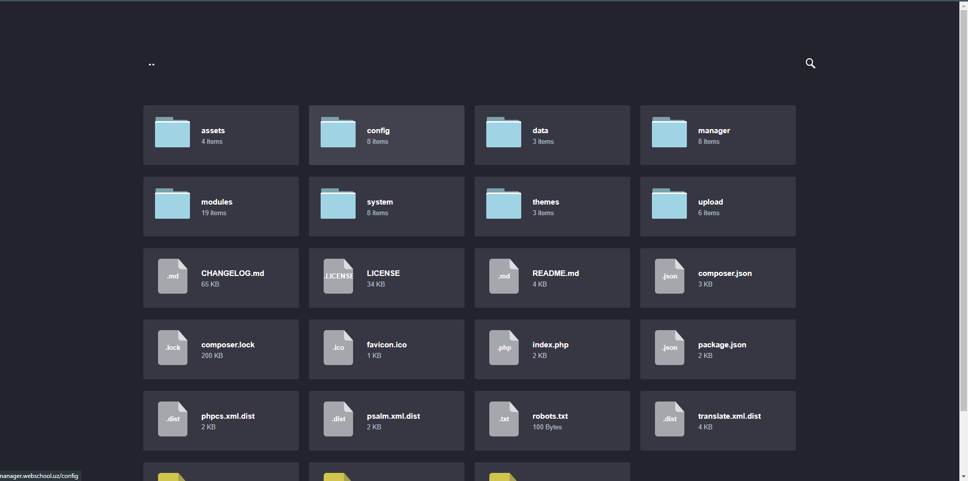Image resolution: width=968 pixels, height=481 pixels.
Task: Open the themes folder label
Action: point(546,202)
